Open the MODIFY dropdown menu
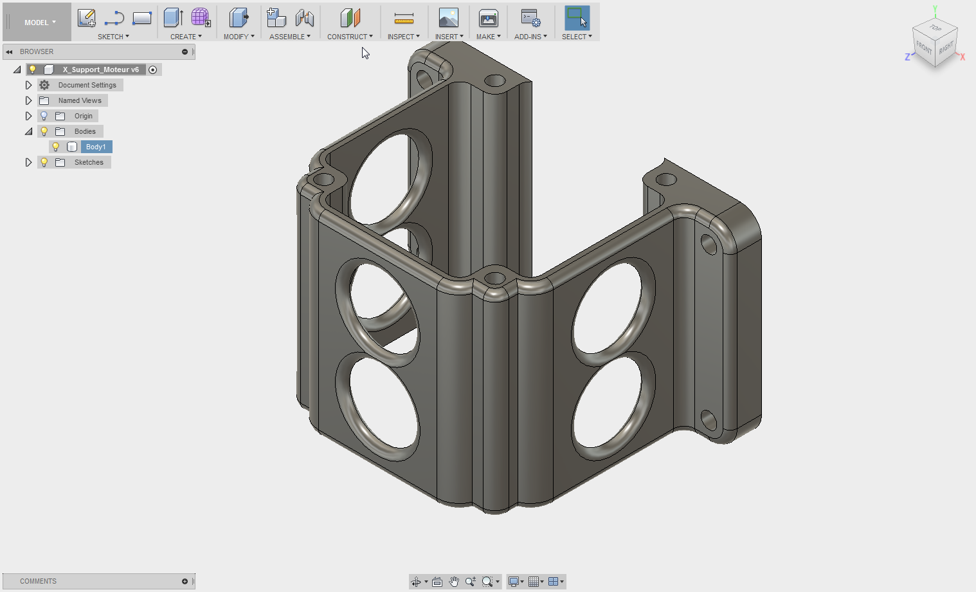976x592 pixels. [239, 37]
